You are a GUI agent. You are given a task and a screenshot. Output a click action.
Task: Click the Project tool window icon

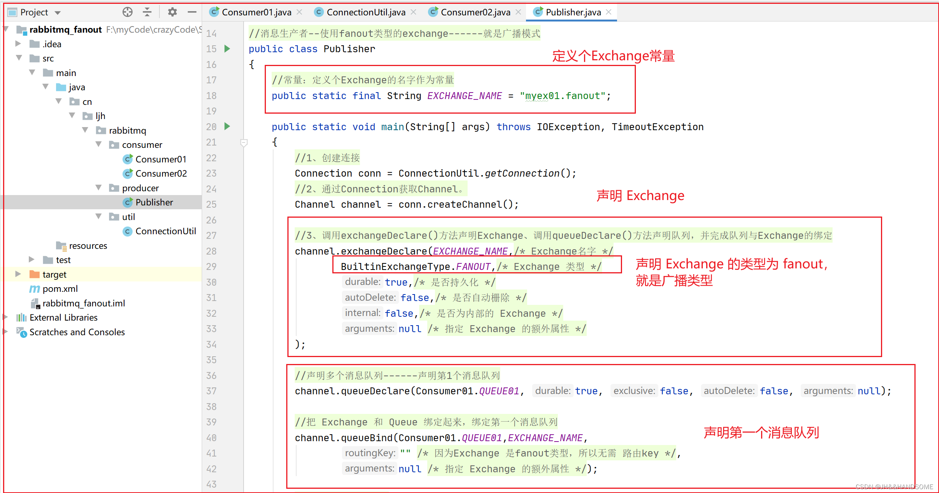[12, 12]
